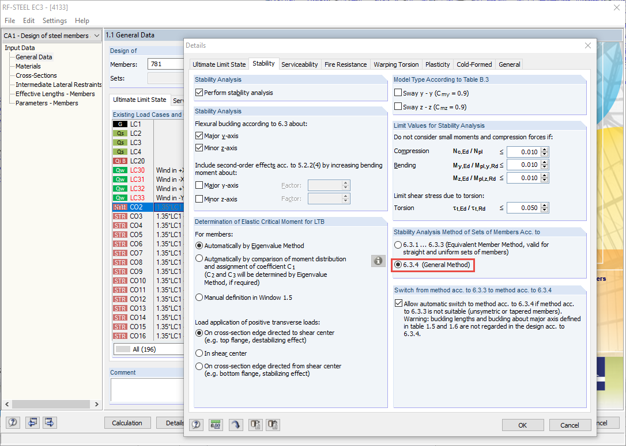Viewport: 626px width, 446px height.
Task: Click OK in Details dialog
Action: click(x=523, y=425)
